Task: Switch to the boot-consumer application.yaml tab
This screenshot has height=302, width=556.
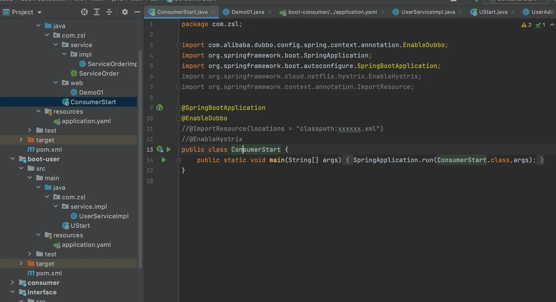Action: tap(332, 12)
